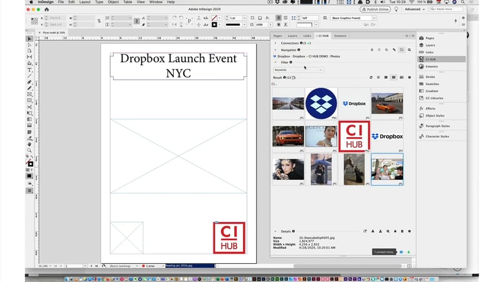Open the Apple menu
This screenshot has height=282, width=502.
click(x=31, y=2)
